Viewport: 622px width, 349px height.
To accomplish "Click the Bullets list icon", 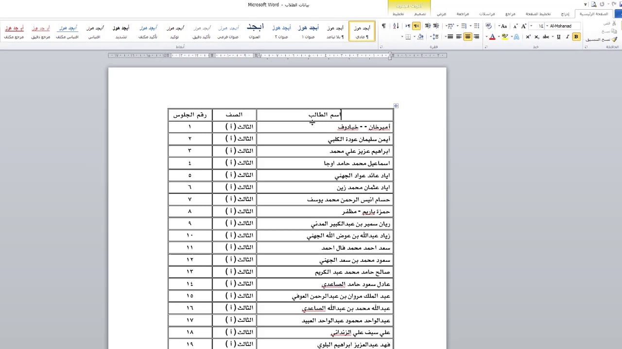I will pos(476,26).
